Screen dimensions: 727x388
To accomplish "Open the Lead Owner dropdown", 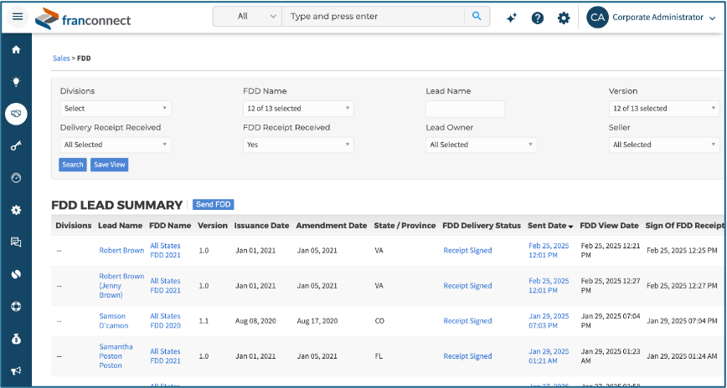I will point(482,145).
